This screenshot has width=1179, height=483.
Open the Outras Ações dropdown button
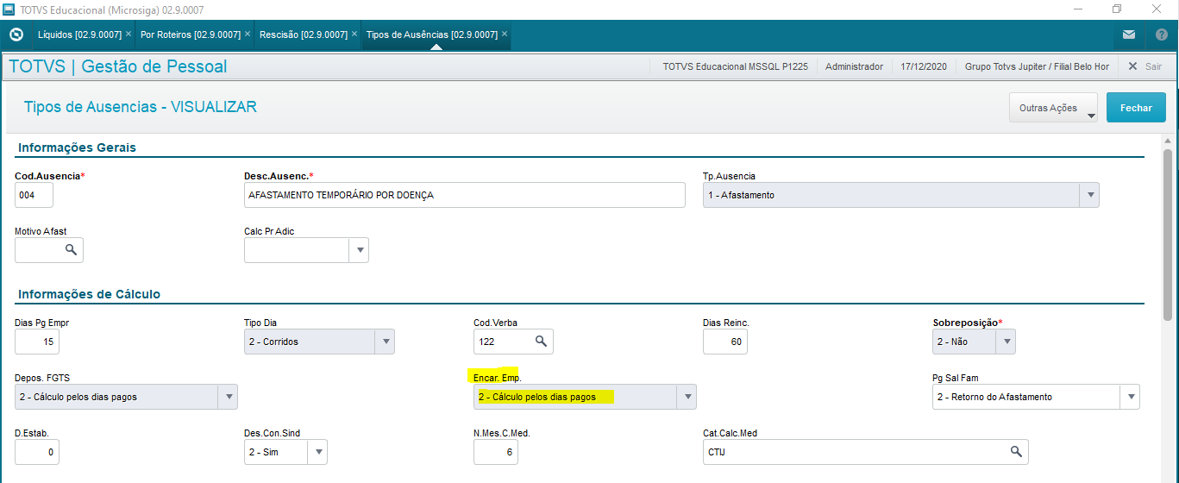1053,108
